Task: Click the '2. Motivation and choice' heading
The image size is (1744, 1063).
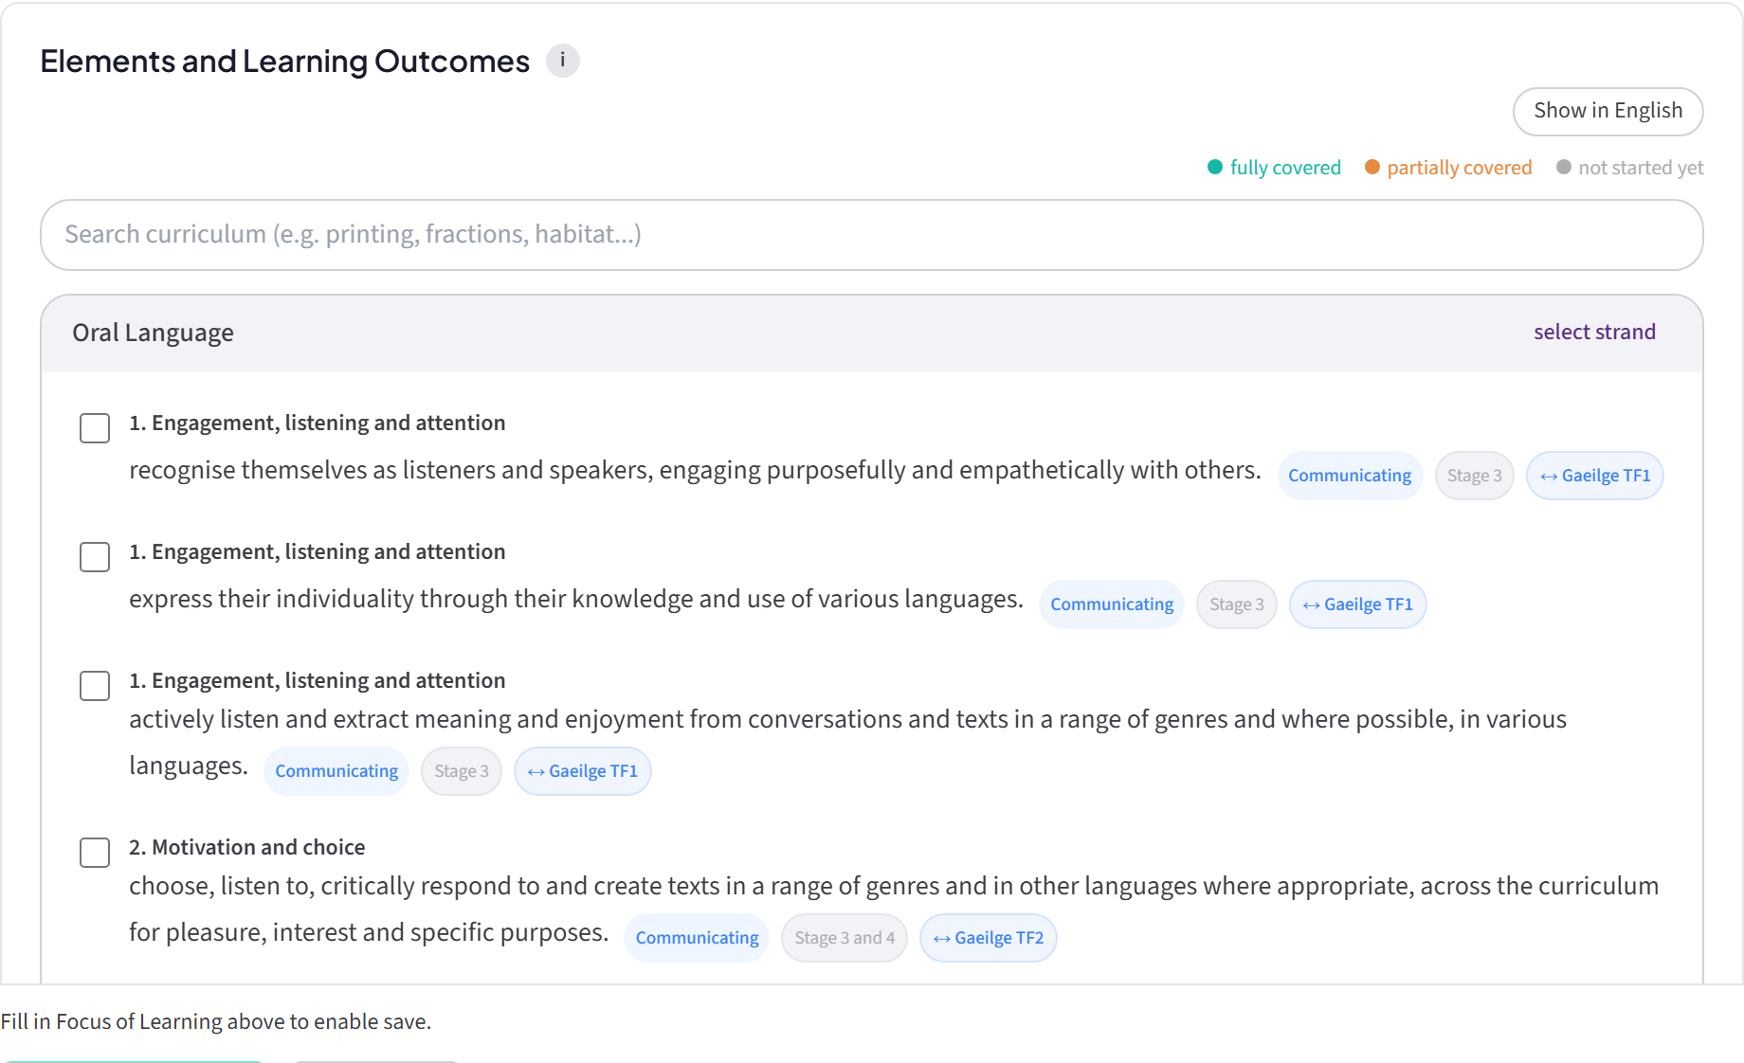Action: pos(246,847)
